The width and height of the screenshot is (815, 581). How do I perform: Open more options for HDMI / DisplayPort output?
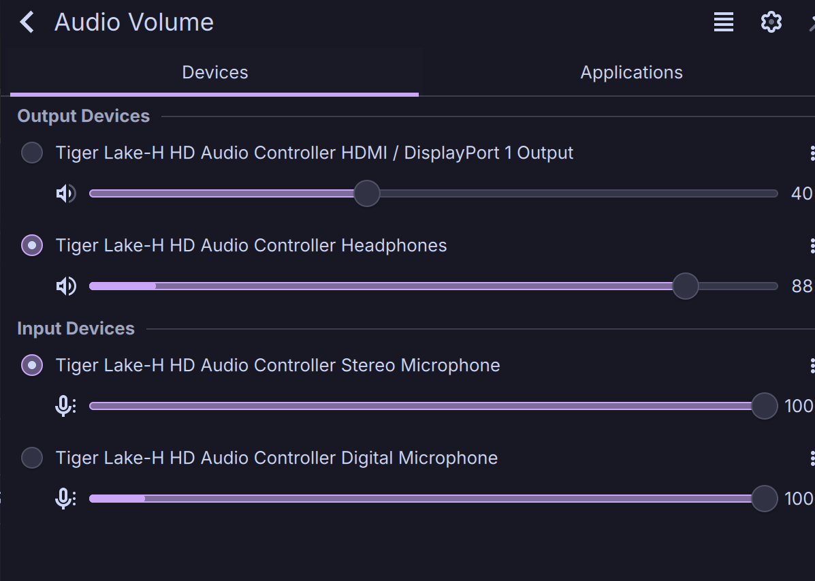812,153
